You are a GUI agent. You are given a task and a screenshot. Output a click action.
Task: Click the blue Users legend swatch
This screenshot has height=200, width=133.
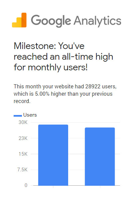tap(18, 116)
